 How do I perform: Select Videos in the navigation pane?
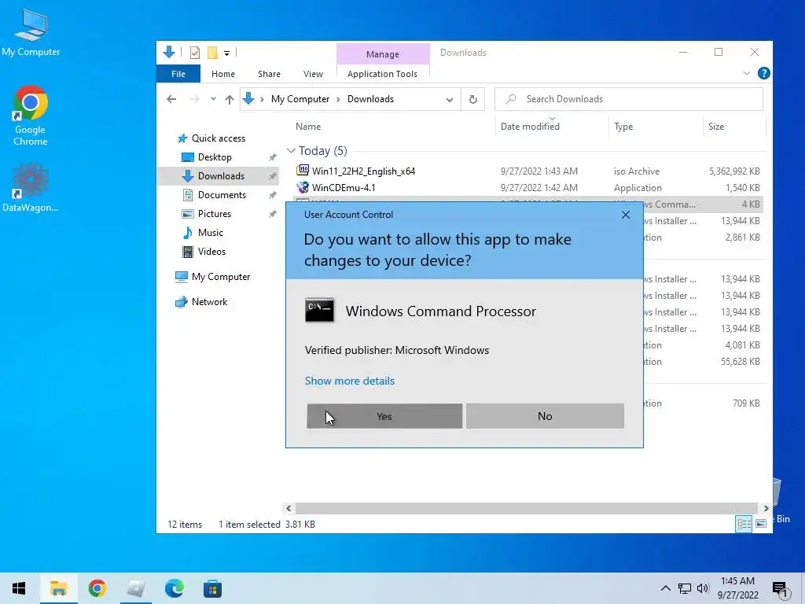[x=211, y=251]
